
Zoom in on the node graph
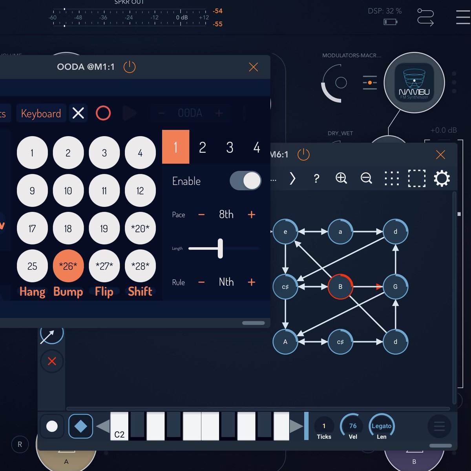coord(341,178)
